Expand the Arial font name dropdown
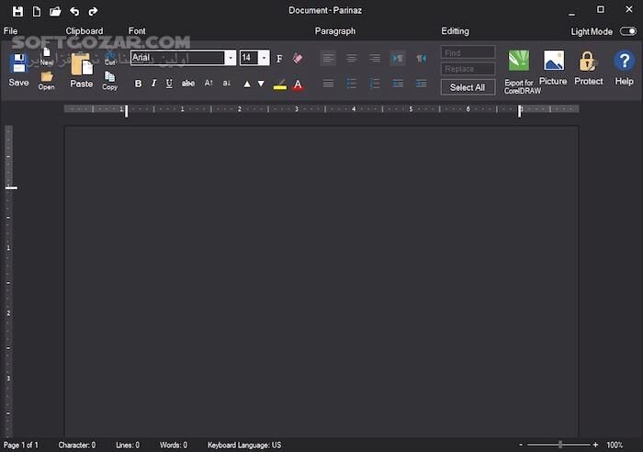Viewport: 643px width, 452px height. pyautogui.click(x=230, y=58)
